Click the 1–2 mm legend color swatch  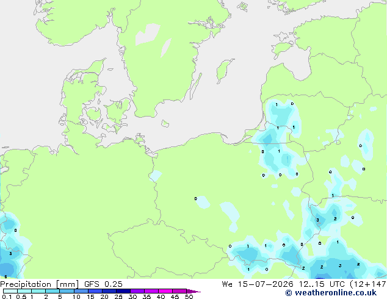click(x=38, y=291)
